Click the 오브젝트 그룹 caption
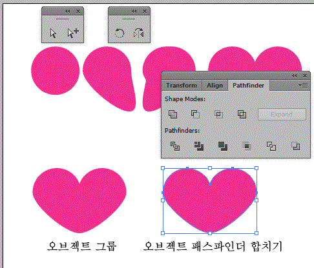Screen dimensions: 314x268 click(82, 246)
